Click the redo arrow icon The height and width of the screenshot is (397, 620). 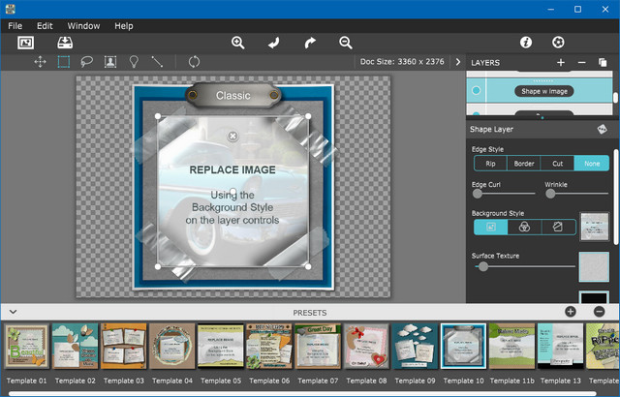tap(310, 43)
